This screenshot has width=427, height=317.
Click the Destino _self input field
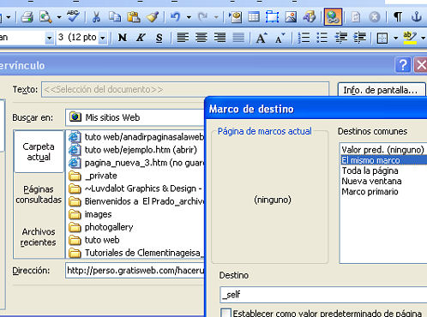[x=323, y=295]
